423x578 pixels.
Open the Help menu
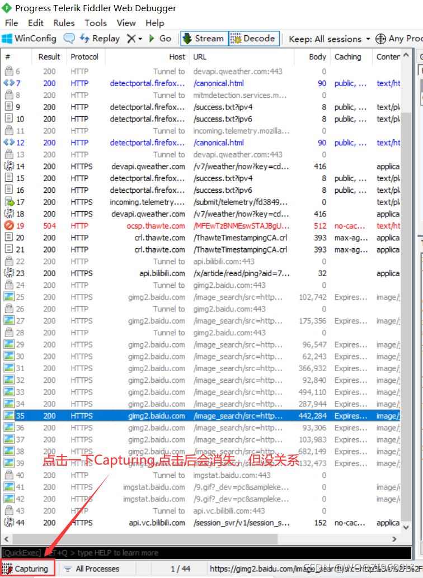click(x=154, y=23)
